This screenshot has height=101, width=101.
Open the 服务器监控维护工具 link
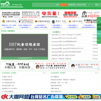pos(8,86)
